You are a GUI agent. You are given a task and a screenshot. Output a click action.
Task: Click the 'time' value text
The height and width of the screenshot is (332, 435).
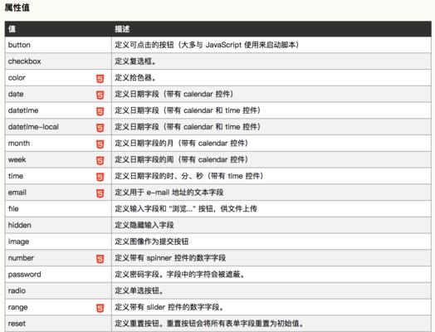pos(16,176)
